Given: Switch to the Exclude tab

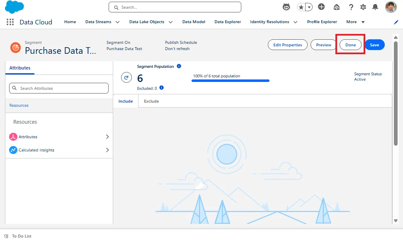Looking at the screenshot, I should pyautogui.click(x=151, y=101).
